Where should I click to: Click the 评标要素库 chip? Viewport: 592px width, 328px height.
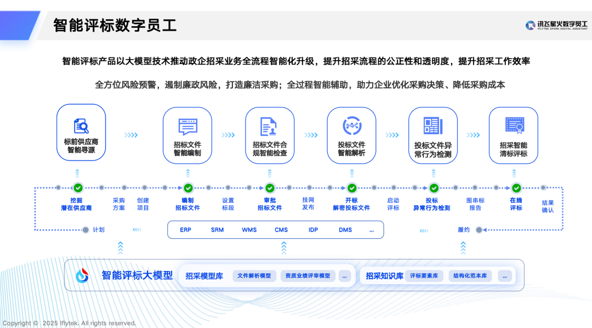click(x=424, y=276)
